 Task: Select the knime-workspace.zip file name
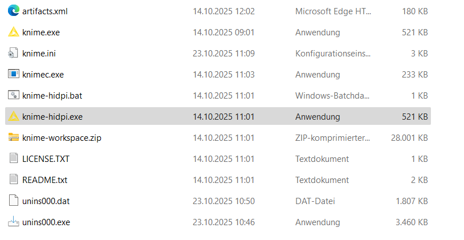tap(62, 137)
